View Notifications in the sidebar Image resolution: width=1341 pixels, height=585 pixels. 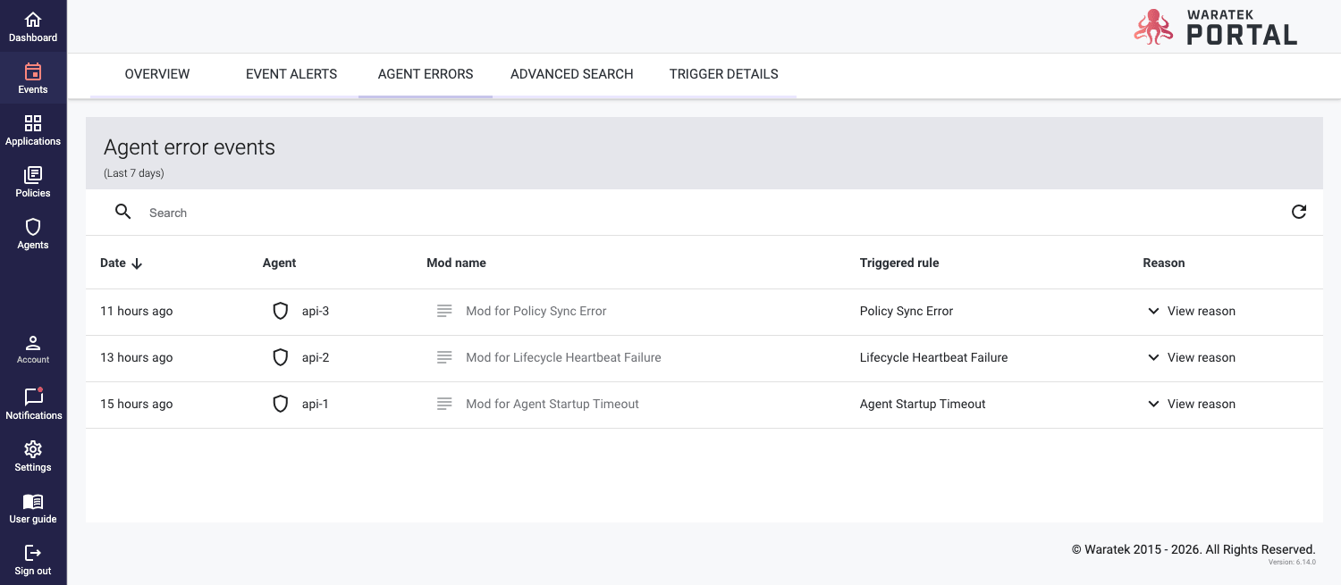[x=33, y=404]
